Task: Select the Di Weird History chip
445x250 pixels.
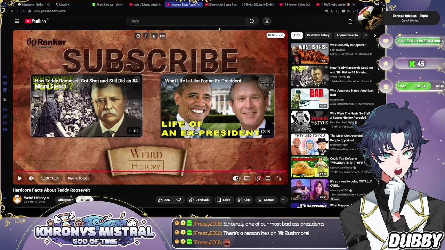Action: pos(318,35)
